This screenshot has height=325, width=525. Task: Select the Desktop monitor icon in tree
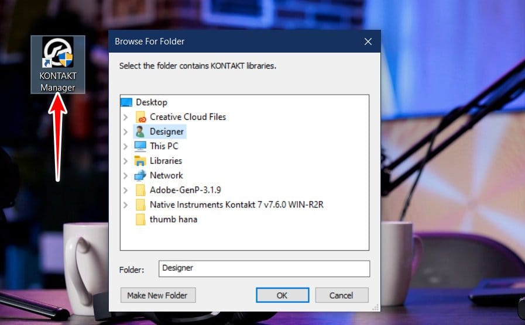(x=126, y=102)
